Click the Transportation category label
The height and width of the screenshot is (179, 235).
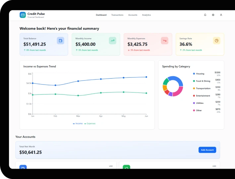[203, 88]
